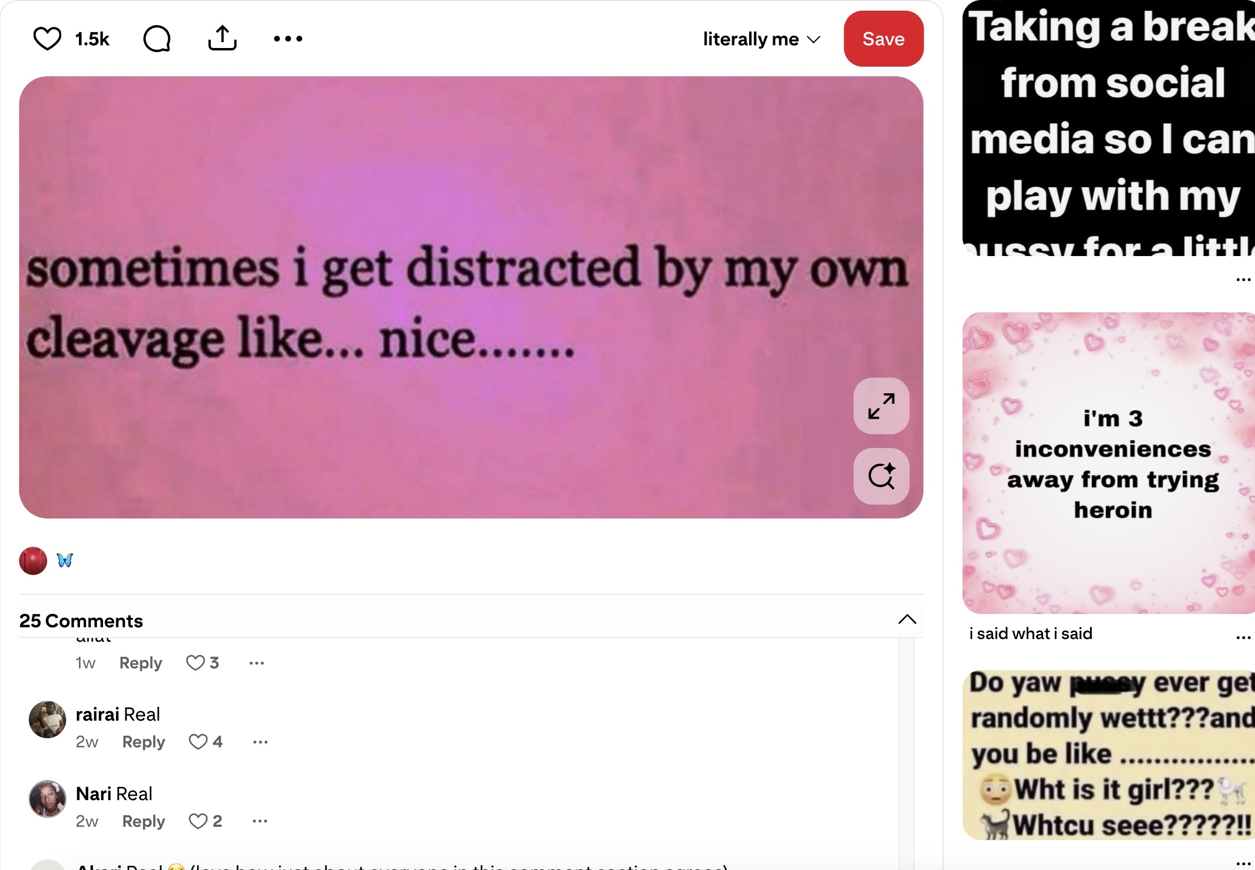Open the 'i'm 3 inconveniences' pin thumbnail
Screen dimensions: 1255x870
[1108, 463]
